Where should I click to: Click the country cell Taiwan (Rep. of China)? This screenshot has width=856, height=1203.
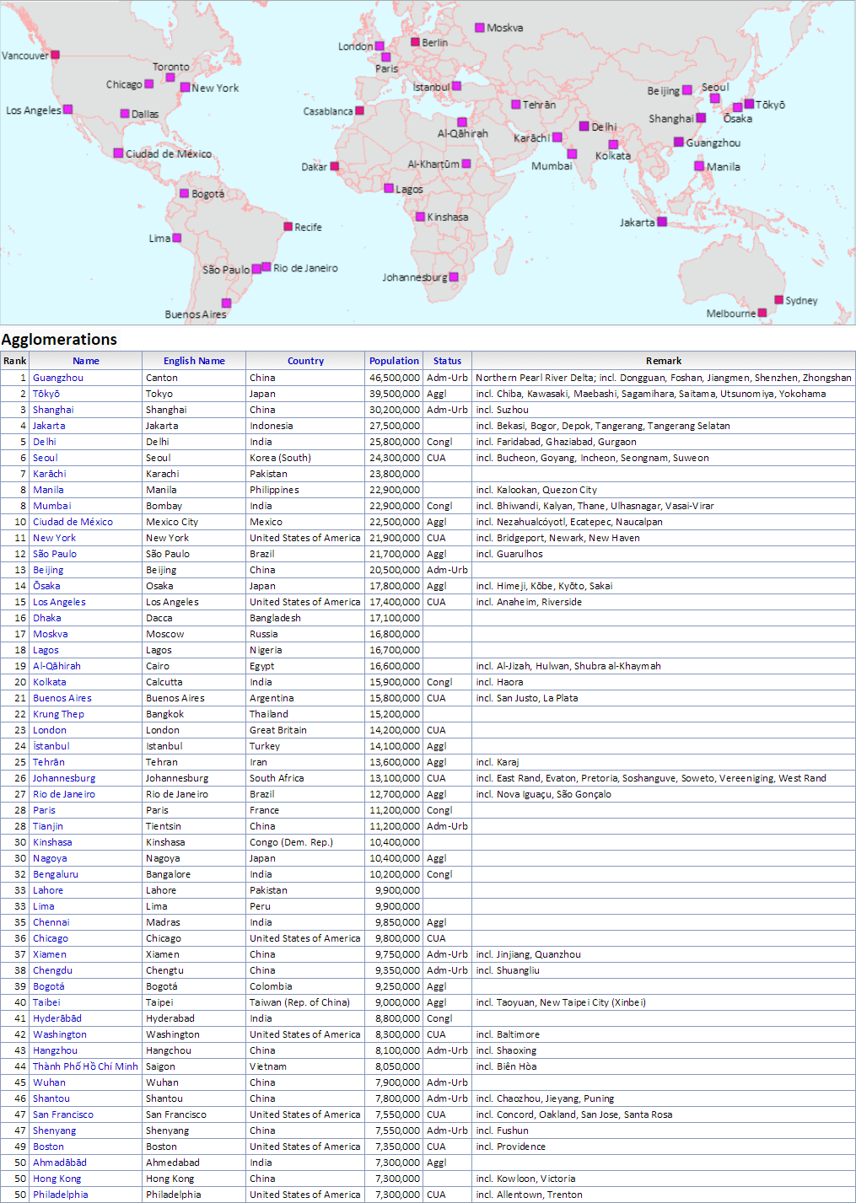tap(299, 1002)
